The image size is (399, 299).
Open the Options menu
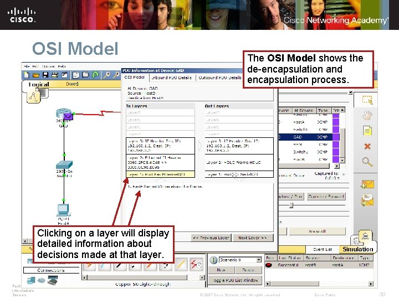[48, 66]
